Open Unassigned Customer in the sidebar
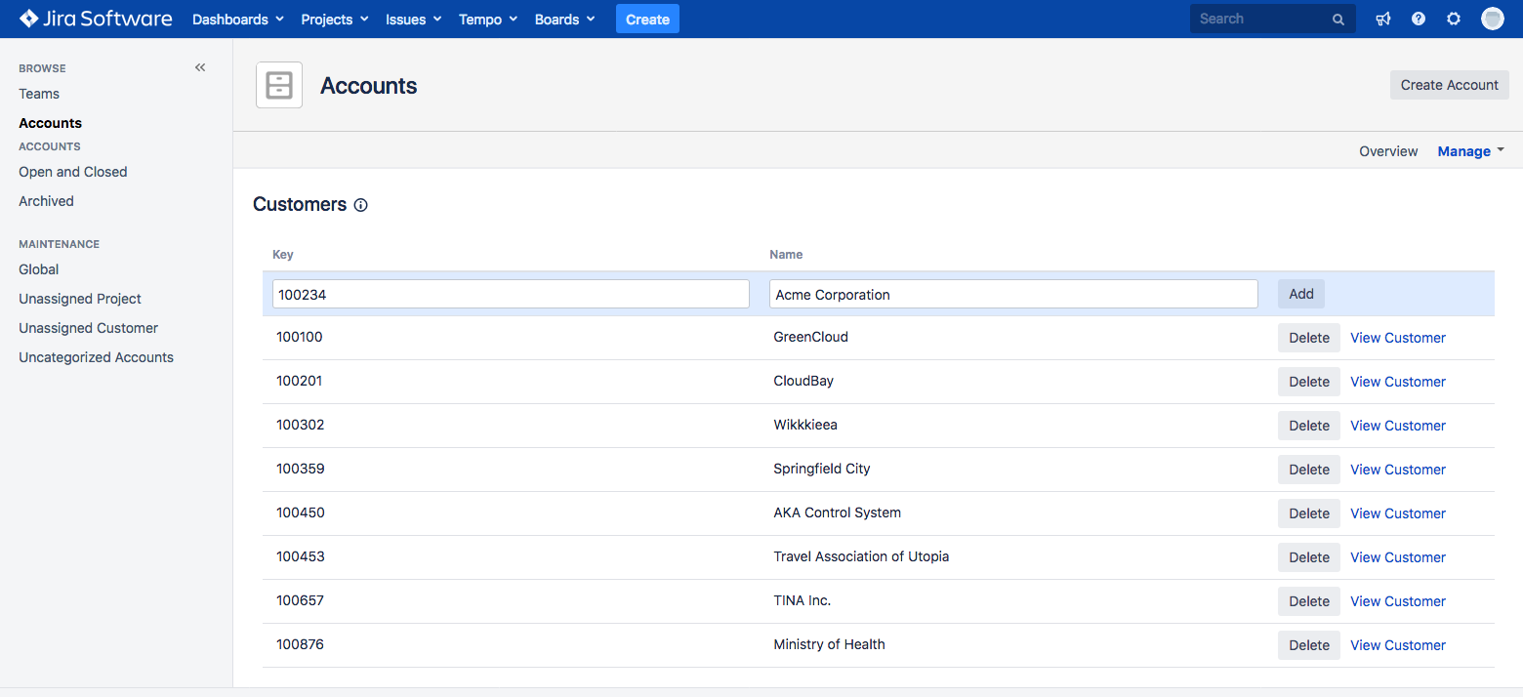The height and width of the screenshot is (697, 1523). [88, 328]
